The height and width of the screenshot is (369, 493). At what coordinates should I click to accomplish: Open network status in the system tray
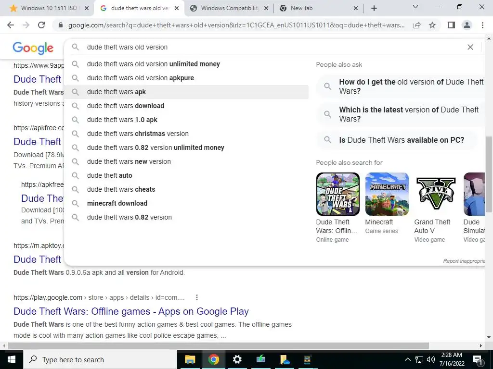click(x=419, y=359)
